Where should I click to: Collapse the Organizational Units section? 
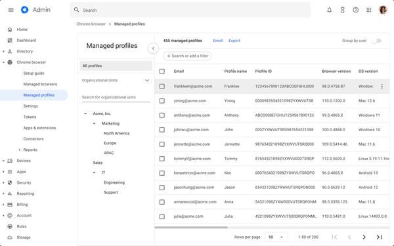(147, 80)
